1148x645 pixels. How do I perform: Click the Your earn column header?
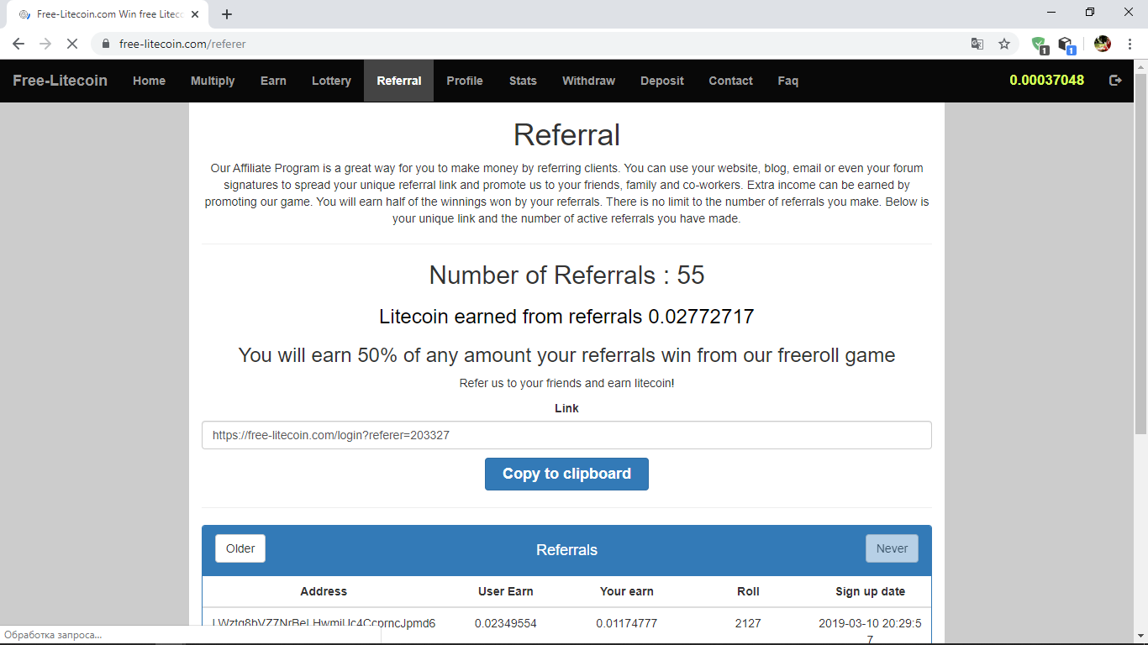pos(627,591)
